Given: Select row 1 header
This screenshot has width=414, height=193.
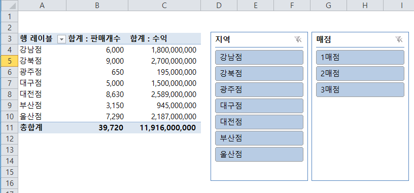Looking at the screenshot, I should coord(10,17).
